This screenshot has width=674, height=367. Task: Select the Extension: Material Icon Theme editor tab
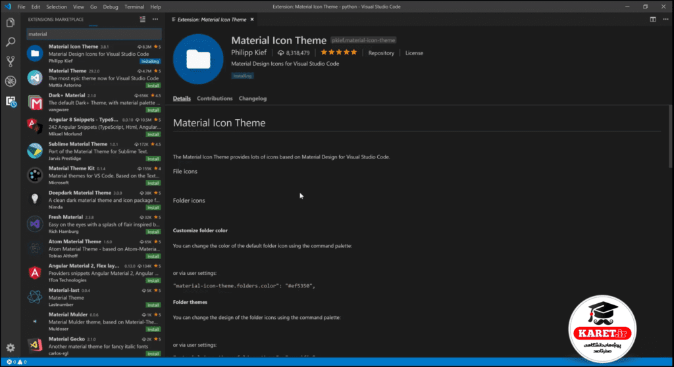click(213, 19)
